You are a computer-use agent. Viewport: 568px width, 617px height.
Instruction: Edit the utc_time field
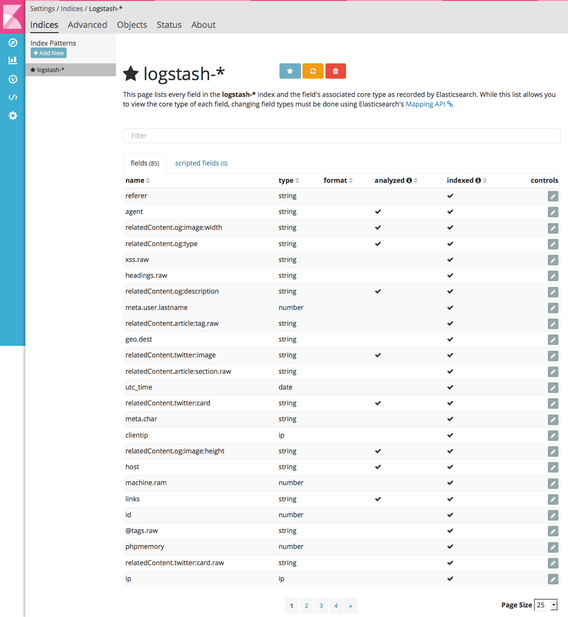pos(553,388)
